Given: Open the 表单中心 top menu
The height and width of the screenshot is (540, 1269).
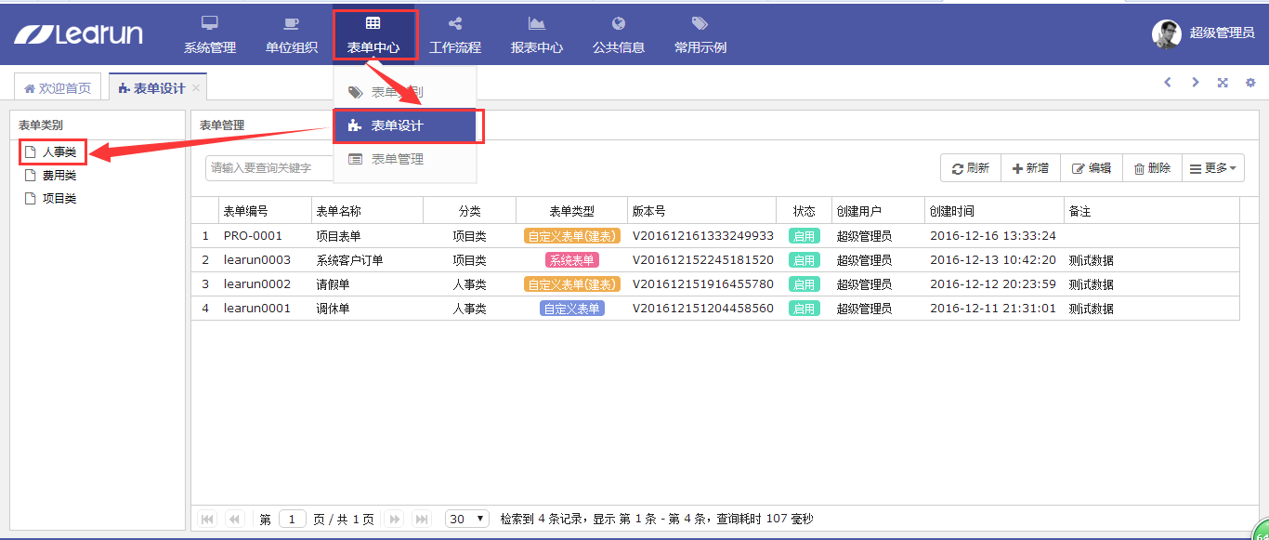Looking at the screenshot, I should click(373, 34).
